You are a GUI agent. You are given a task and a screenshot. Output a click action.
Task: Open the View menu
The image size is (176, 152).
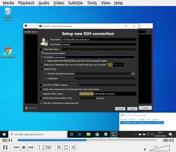pos(105,3)
